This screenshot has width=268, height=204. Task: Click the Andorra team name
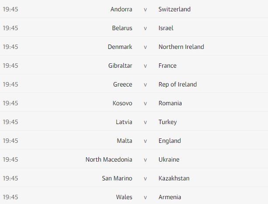pos(121,9)
